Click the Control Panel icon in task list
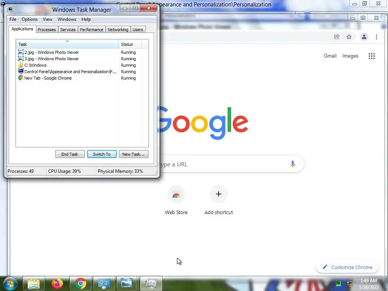Image resolution: width=388 pixels, height=291 pixels. pos(21,71)
